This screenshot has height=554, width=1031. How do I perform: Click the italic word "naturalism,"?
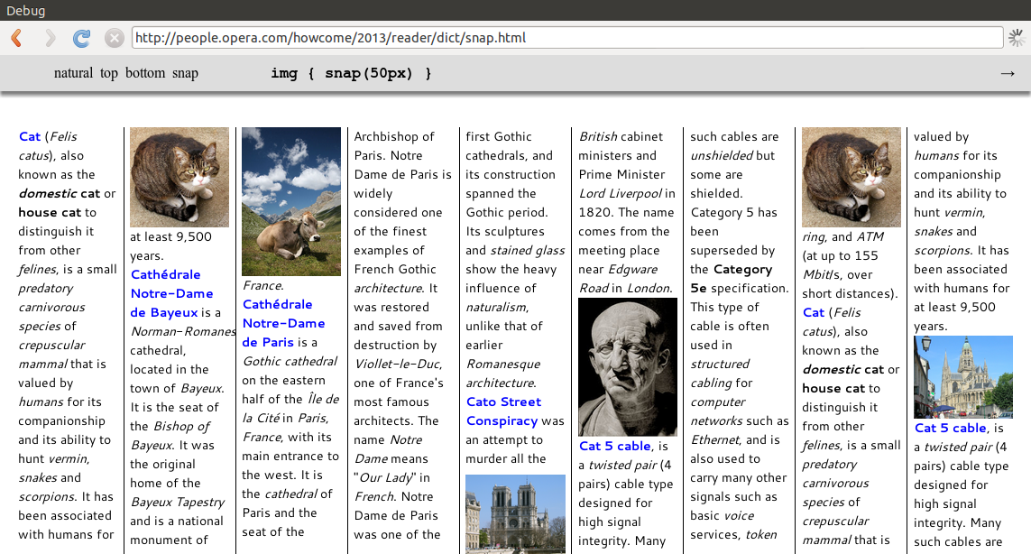[x=496, y=308]
